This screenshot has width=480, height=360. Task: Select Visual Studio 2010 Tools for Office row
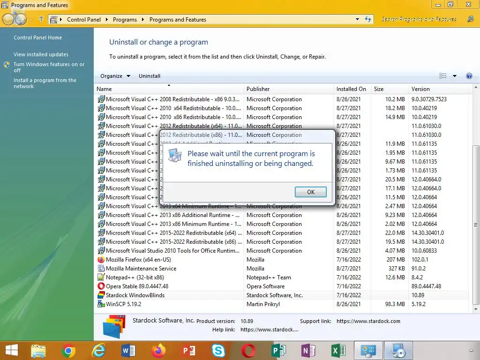(x=281, y=251)
